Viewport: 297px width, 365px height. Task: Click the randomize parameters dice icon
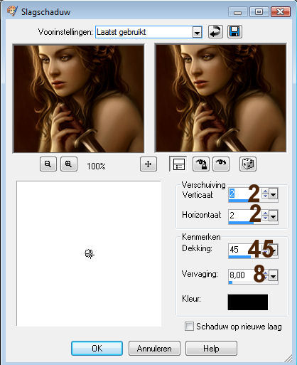pos(248,164)
